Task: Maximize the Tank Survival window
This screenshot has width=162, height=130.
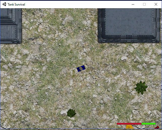Action: (144, 4)
